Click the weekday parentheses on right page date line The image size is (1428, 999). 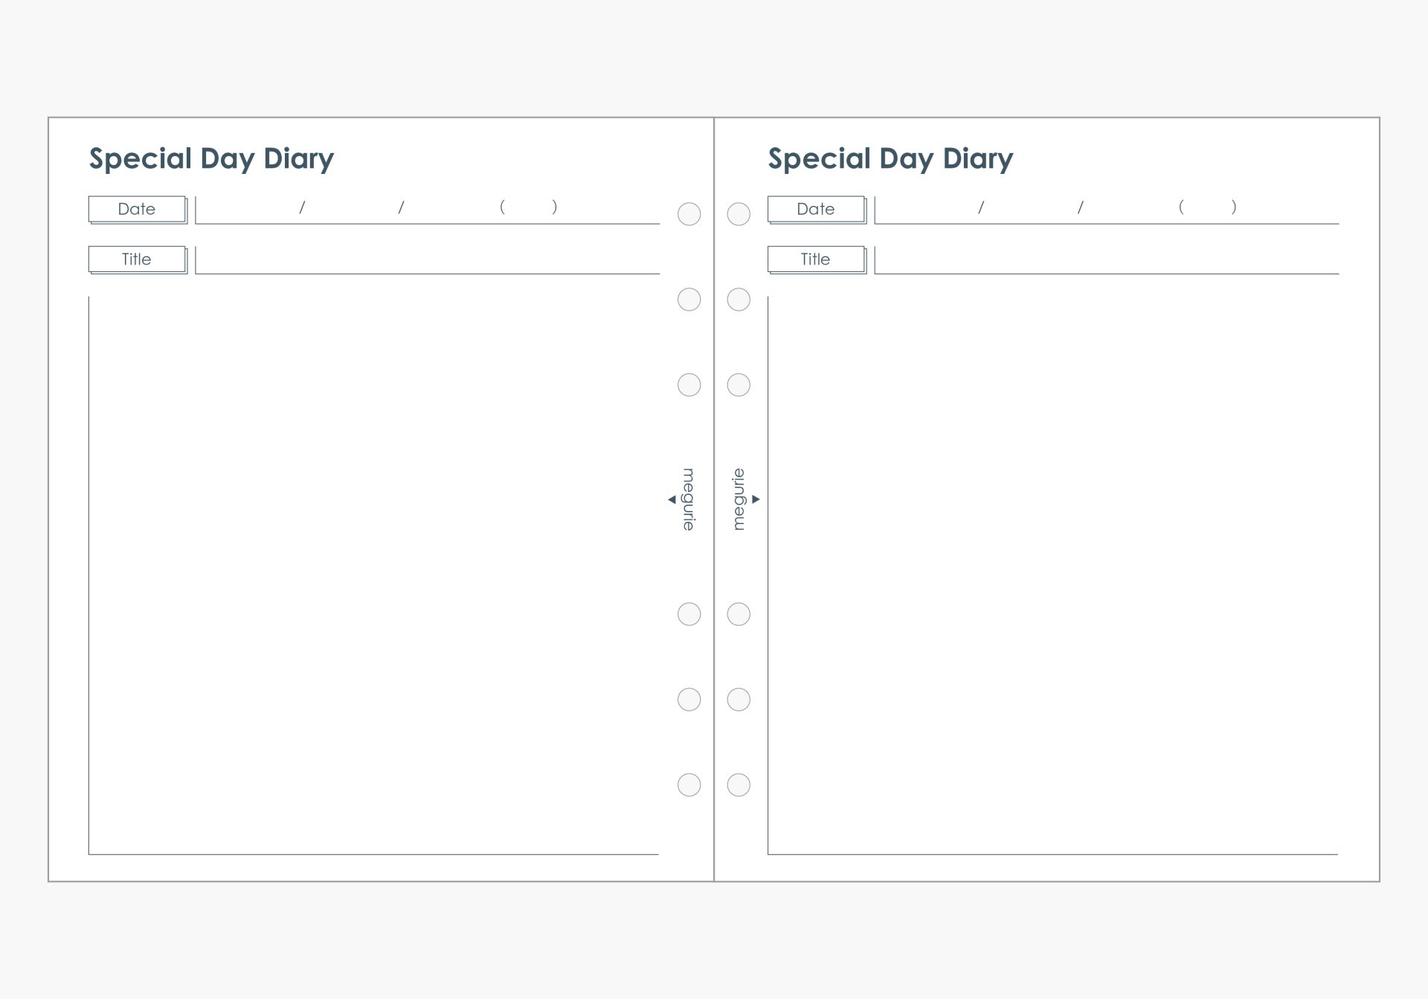pos(1207,207)
